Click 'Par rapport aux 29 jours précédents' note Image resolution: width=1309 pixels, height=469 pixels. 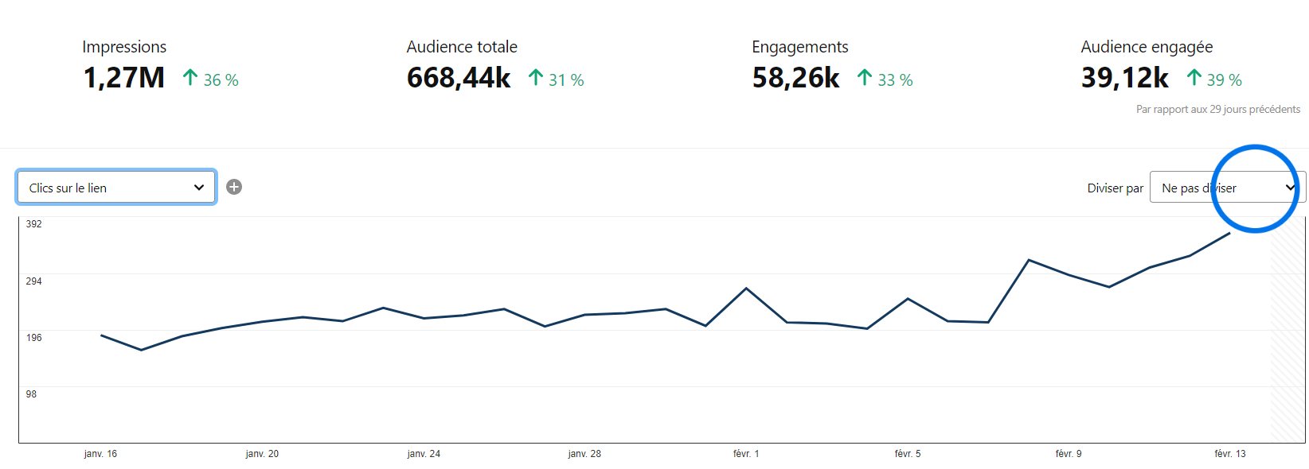coord(1218,109)
